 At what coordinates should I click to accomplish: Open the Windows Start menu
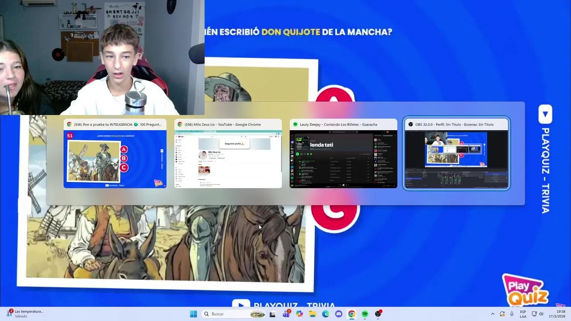pos(193,314)
